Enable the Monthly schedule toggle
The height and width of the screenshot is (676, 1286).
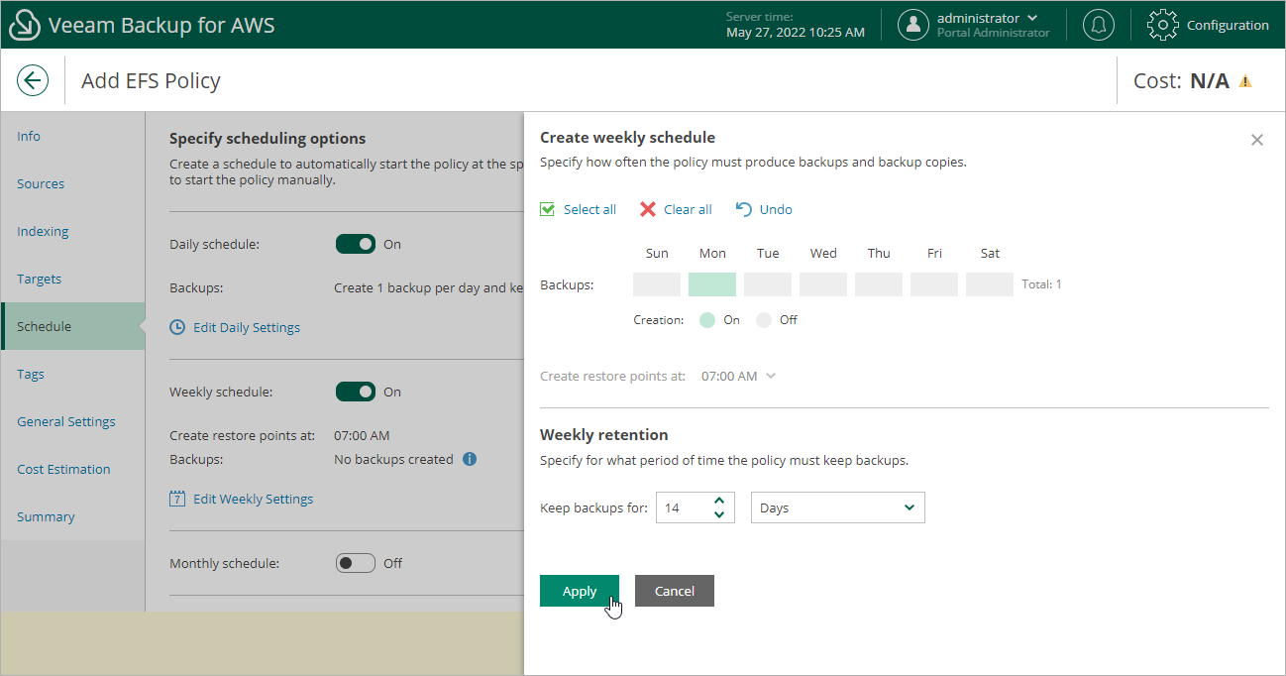pos(356,563)
